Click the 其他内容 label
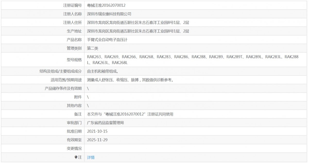This screenshot has width=309, height=163. pos(74,106)
